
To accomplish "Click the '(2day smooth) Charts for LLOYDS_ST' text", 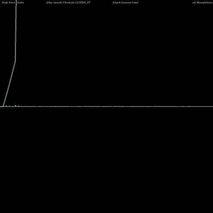I will pyautogui.click(x=68, y=3).
